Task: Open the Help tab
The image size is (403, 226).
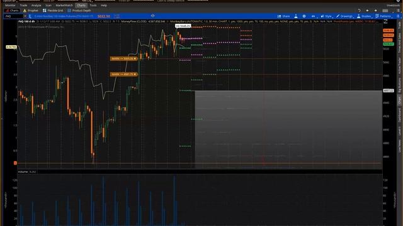Action: pyautogui.click(x=104, y=6)
